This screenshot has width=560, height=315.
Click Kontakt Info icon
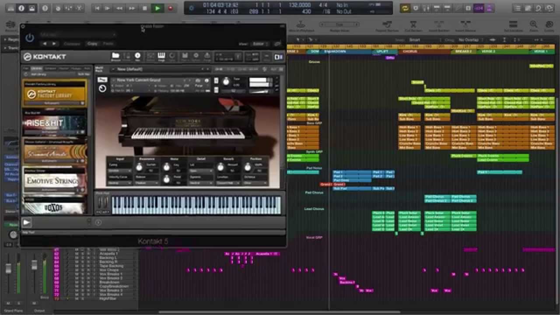[137, 56]
